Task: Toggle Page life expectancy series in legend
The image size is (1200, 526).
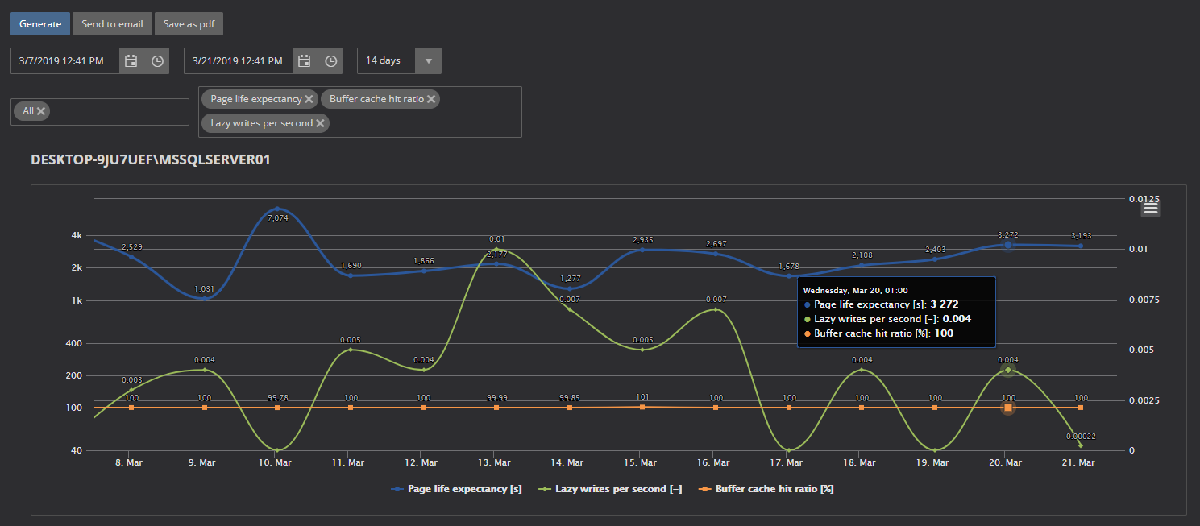Action: point(456,489)
